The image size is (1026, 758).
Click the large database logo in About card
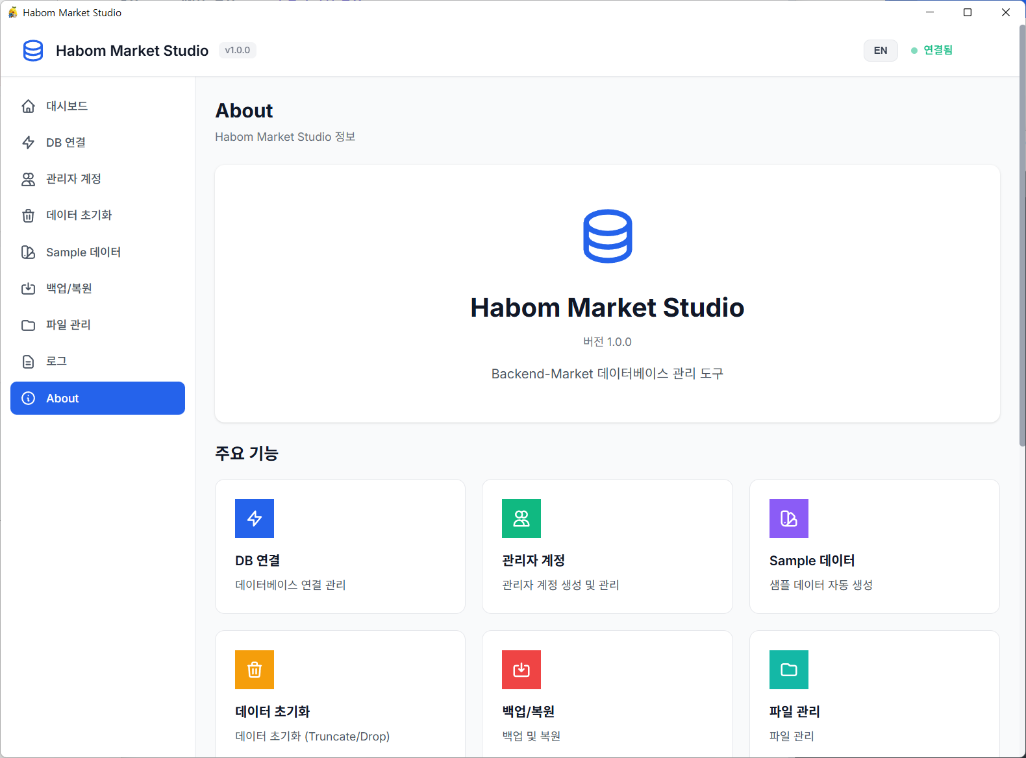click(x=607, y=236)
